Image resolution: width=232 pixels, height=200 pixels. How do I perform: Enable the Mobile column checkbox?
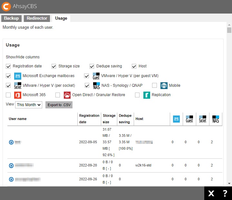coord(154,85)
